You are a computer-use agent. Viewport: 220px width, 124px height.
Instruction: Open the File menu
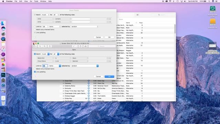pos(16,1)
